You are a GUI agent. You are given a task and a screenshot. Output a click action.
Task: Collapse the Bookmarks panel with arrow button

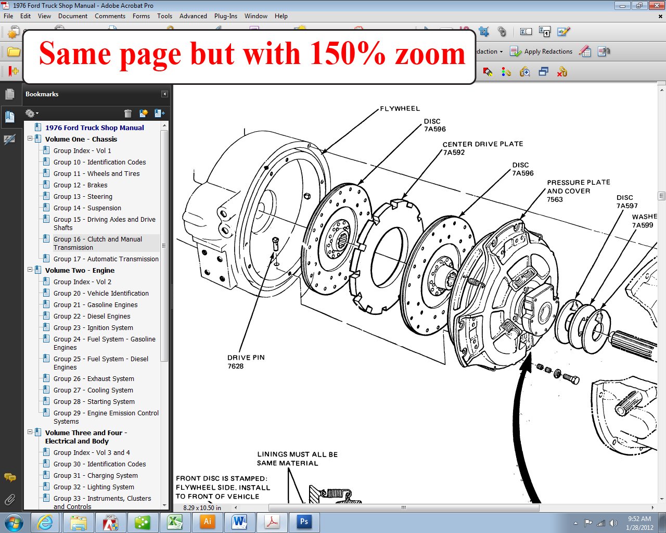pos(164,94)
